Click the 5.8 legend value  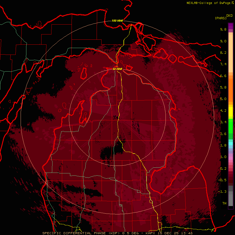(223, 87)
